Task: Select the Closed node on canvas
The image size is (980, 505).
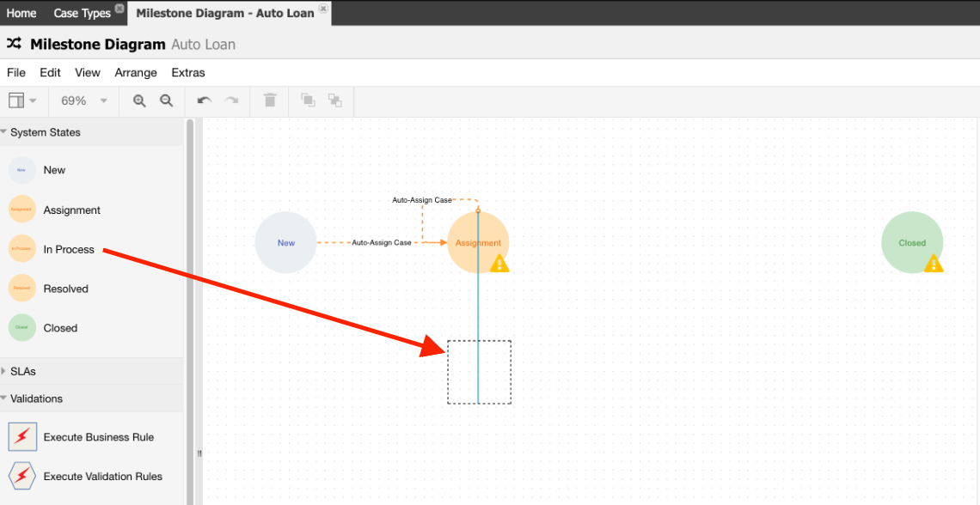Action: point(912,243)
